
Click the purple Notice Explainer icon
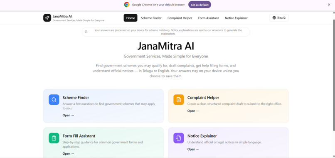[179, 138]
